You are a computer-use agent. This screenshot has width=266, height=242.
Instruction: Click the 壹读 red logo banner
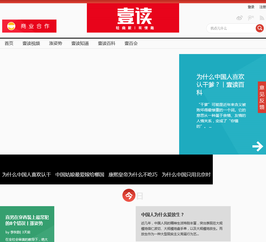[133, 18]
